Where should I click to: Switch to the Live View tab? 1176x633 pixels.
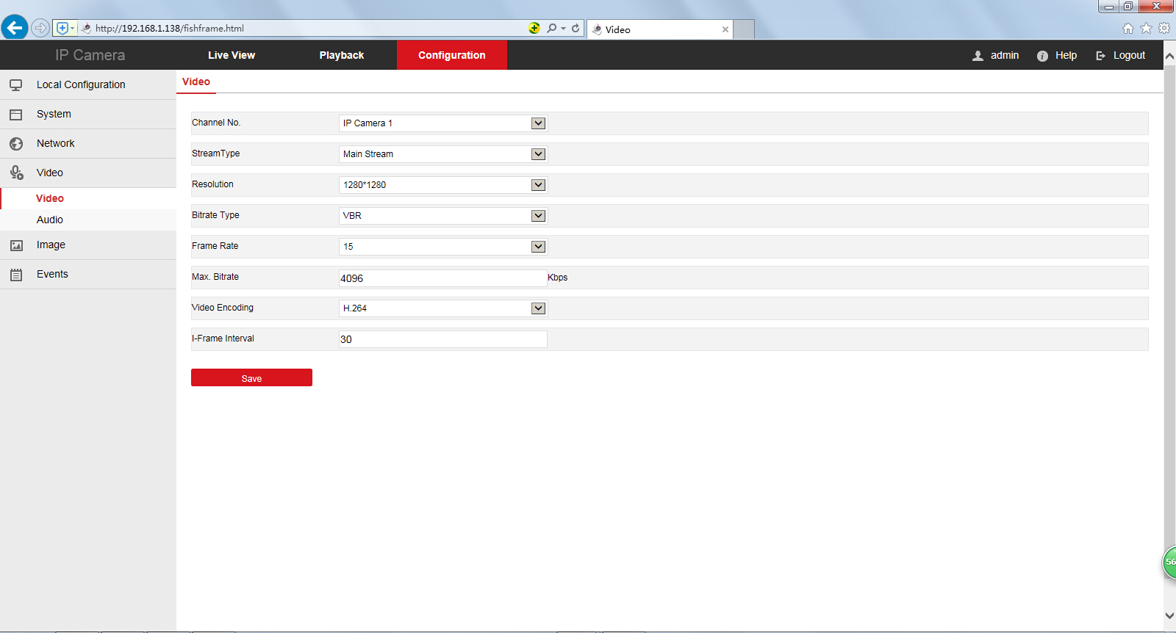(232, 55)
